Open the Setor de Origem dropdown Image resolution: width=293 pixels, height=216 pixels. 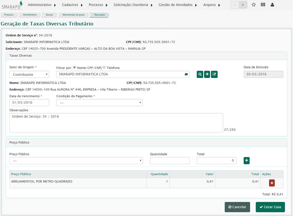[x=29, y=75]
